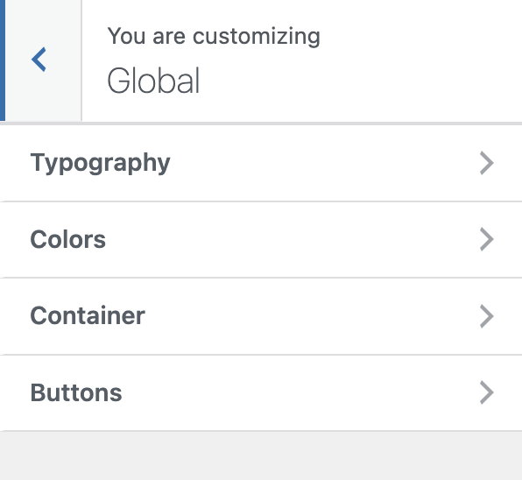Click the back button panel beside header
The image size is (522, 480).
43,60
